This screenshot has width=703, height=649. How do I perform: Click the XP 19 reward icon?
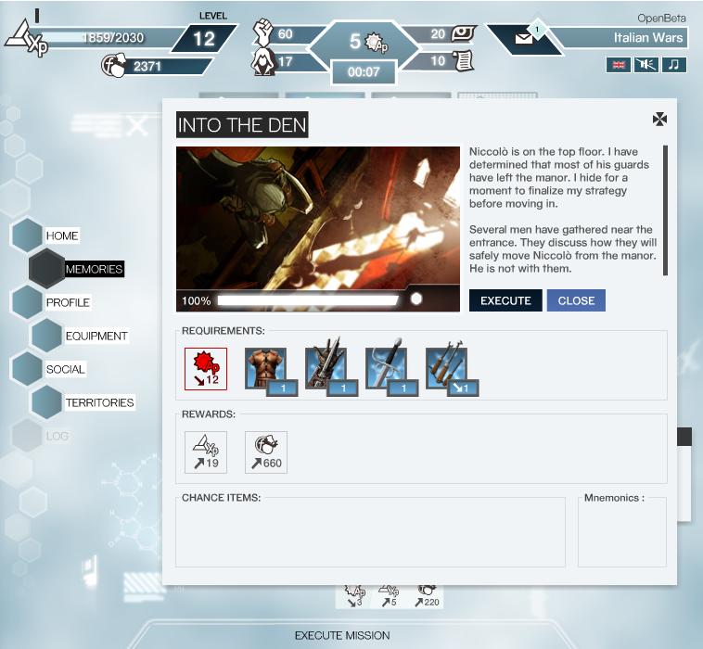point(206,452)
